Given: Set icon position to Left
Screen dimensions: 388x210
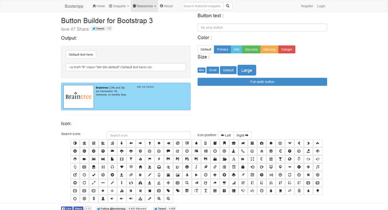Looking at the screenshot, I should click(x=226, y=135).
